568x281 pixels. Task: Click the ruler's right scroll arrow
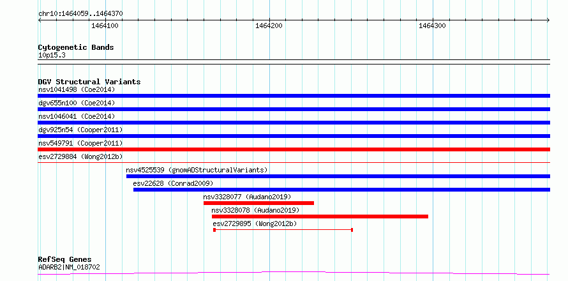click(548, 20)
